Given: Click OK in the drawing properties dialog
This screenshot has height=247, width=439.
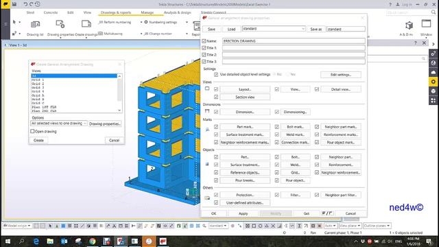Looking at the screenshot, I should [x=213, y=213].
